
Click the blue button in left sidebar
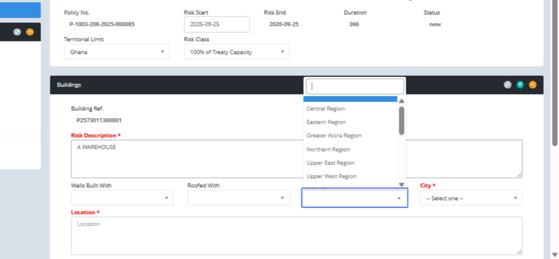click(x=20, y=10)
